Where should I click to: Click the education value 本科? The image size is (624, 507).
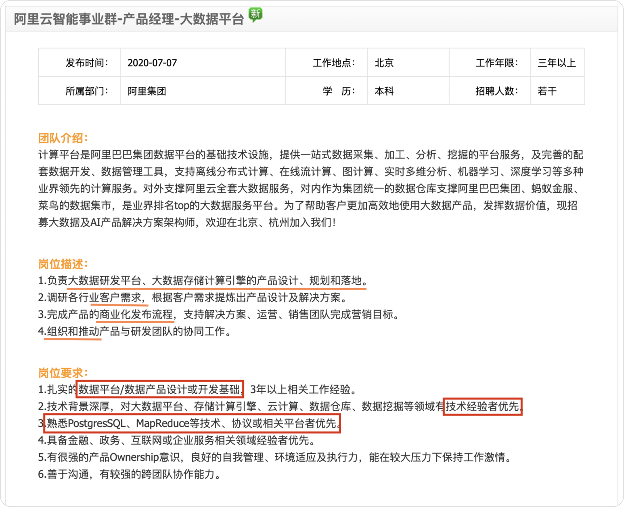[384, 91]
